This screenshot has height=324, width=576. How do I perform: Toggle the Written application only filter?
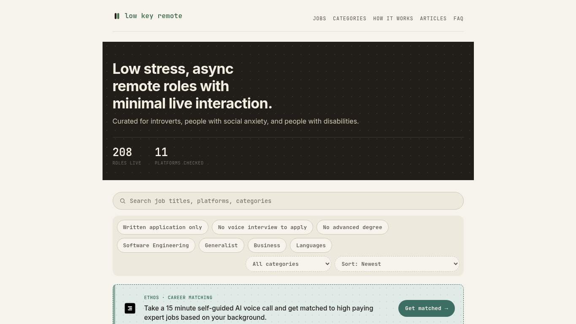(x=162, y=227)
